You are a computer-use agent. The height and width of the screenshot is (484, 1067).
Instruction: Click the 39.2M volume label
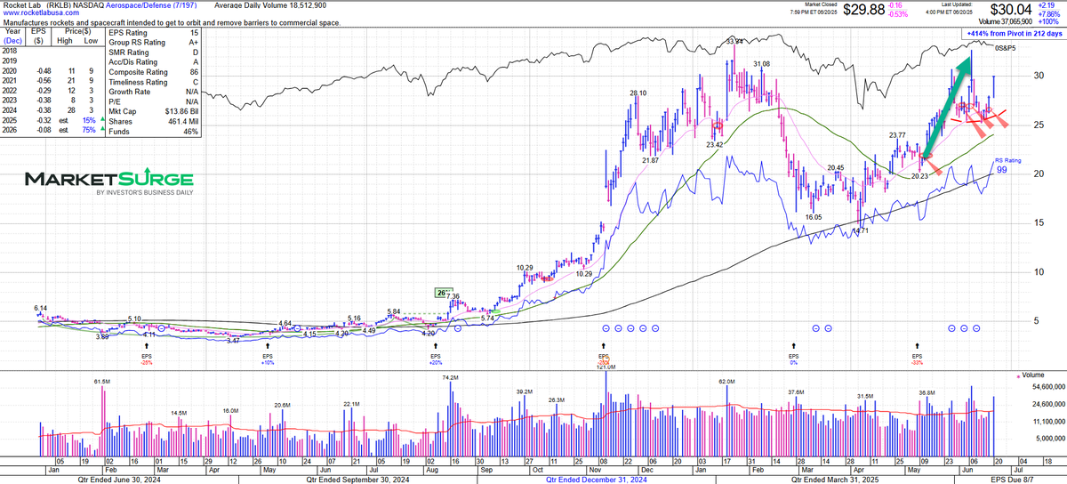pyautogui.click(x=524, y=391)
